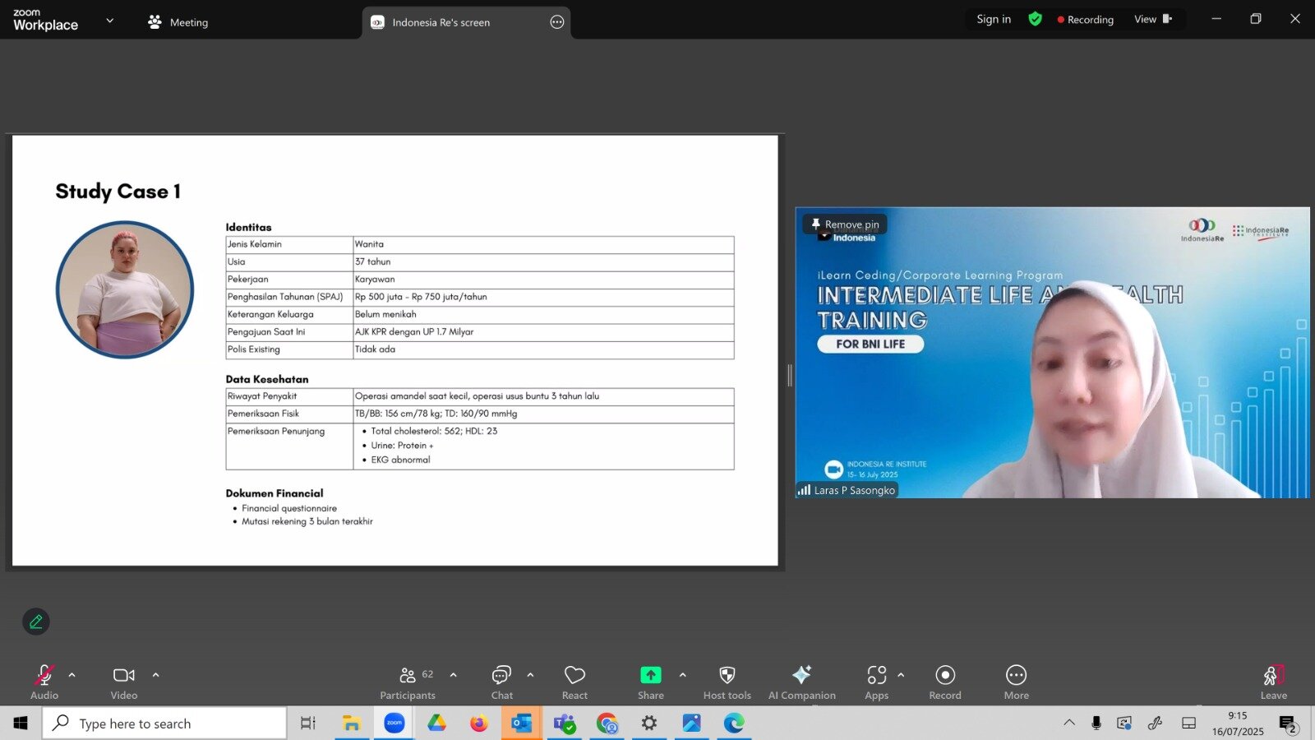This screenshot has width=1315, height=740.
Task: Open the Participants panel
Action: tap(408, 682)
